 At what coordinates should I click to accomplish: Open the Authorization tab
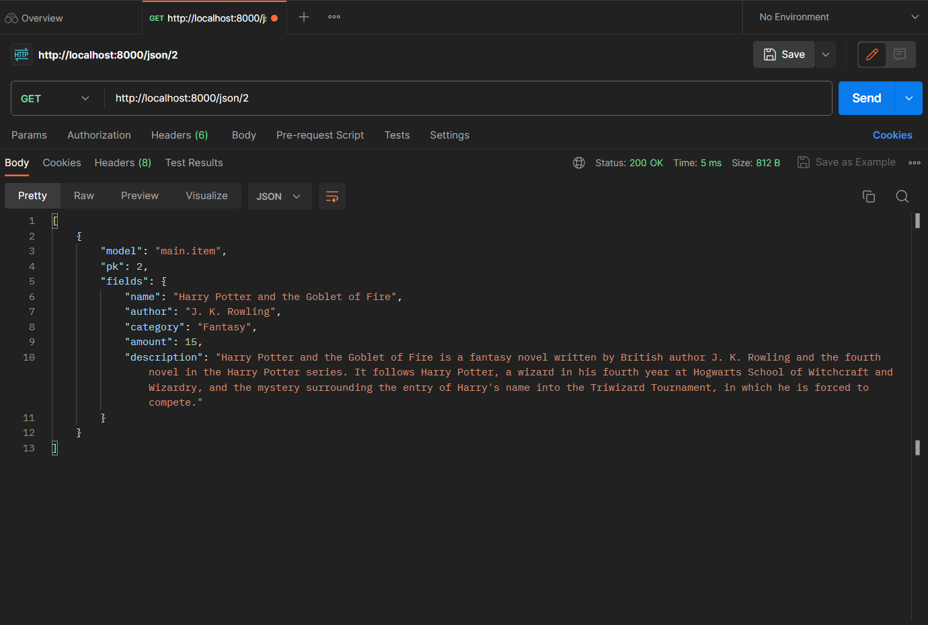point(99,135)
